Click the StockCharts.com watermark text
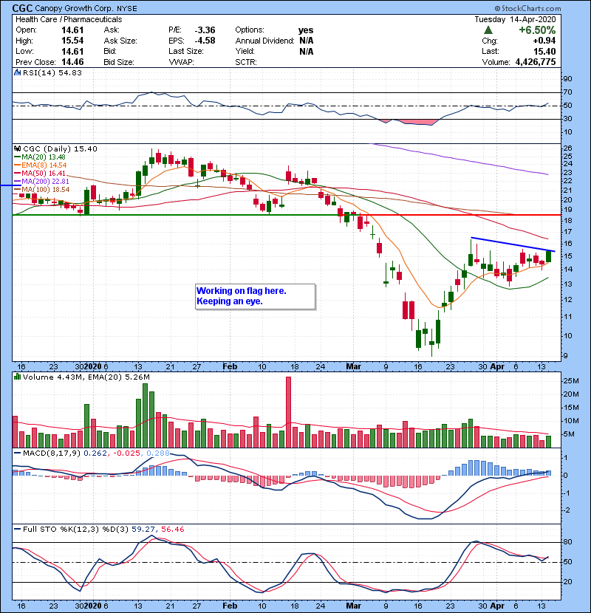This screenshot has width=591, height=613. pos(527,8)
